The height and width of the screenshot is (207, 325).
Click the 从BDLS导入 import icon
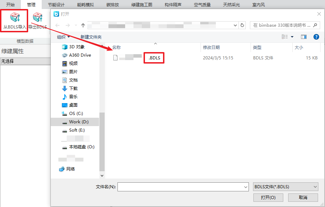15,17
